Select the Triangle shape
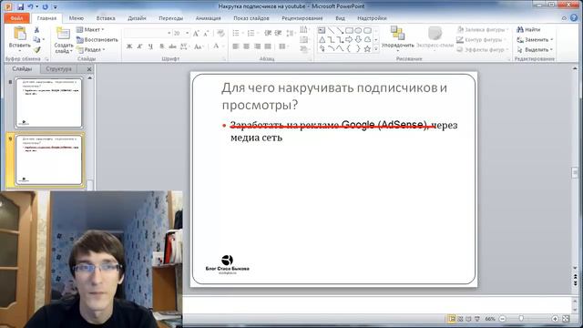 [x=322, y=39]
